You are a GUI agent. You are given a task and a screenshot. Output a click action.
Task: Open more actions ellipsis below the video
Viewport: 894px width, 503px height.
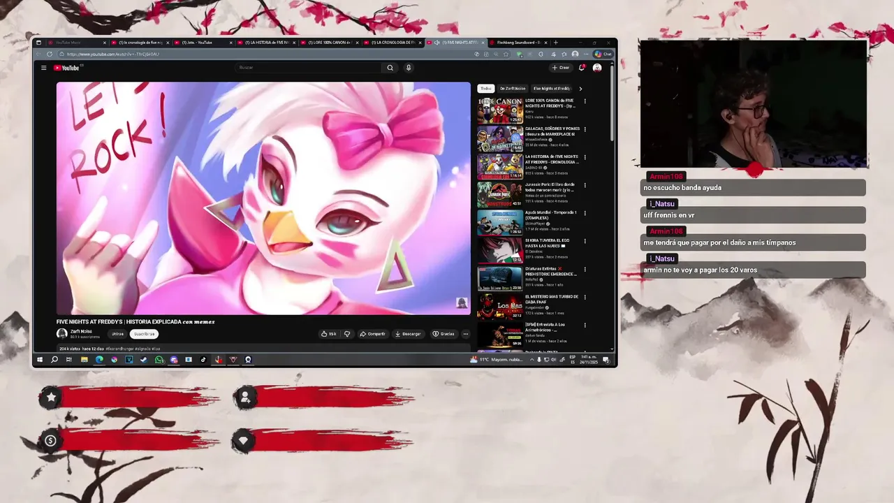(x=466, y=334)
